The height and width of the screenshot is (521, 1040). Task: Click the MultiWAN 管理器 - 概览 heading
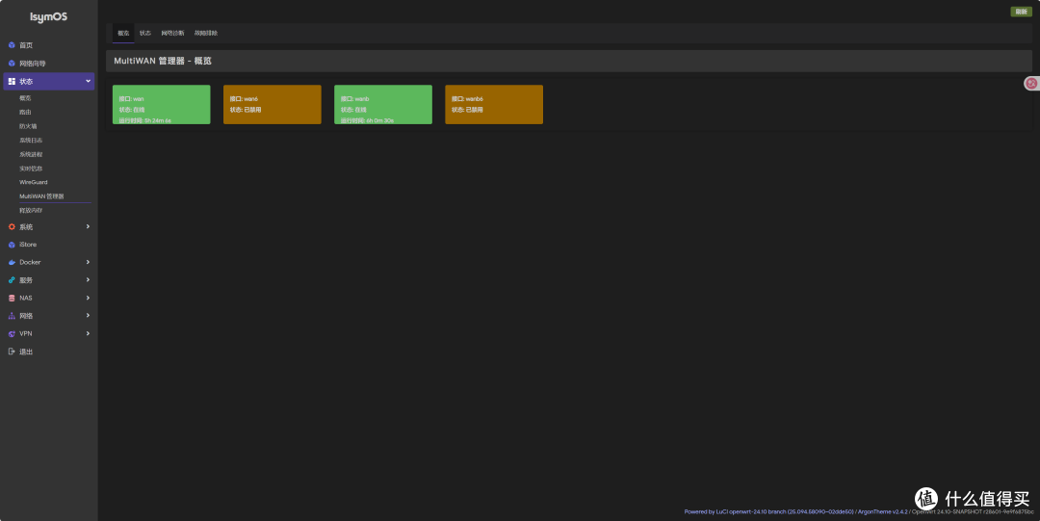pos(163,61)
